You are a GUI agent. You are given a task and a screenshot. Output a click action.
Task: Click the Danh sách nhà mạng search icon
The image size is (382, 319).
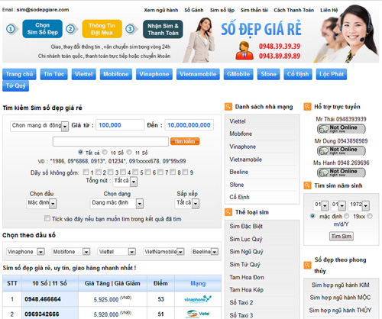[x=228, y=107]
